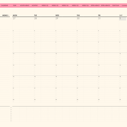127x127 pixels.
Task: Open the CALENDAR tab
Action: pyautogui.click(x=4, y=6)
